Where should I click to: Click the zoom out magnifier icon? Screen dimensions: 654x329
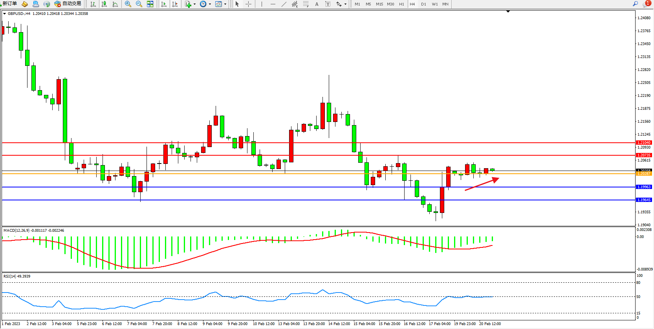coord(139,4)
